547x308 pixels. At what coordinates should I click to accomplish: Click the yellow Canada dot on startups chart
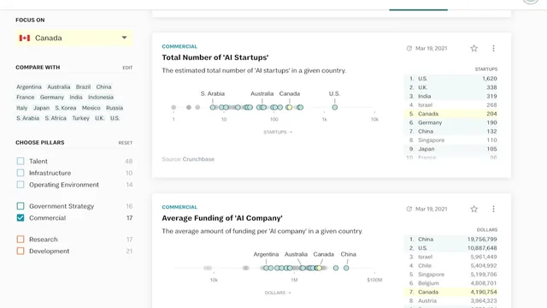[289, 108]
